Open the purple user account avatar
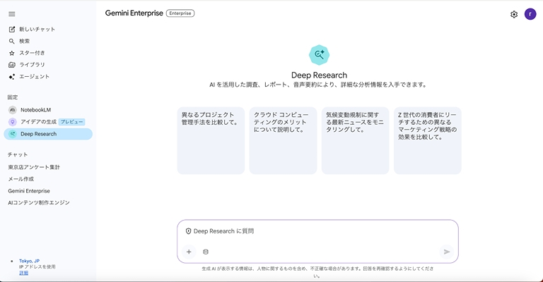The height and width of the screenshot is (282, 543). (x=530, y=14)
